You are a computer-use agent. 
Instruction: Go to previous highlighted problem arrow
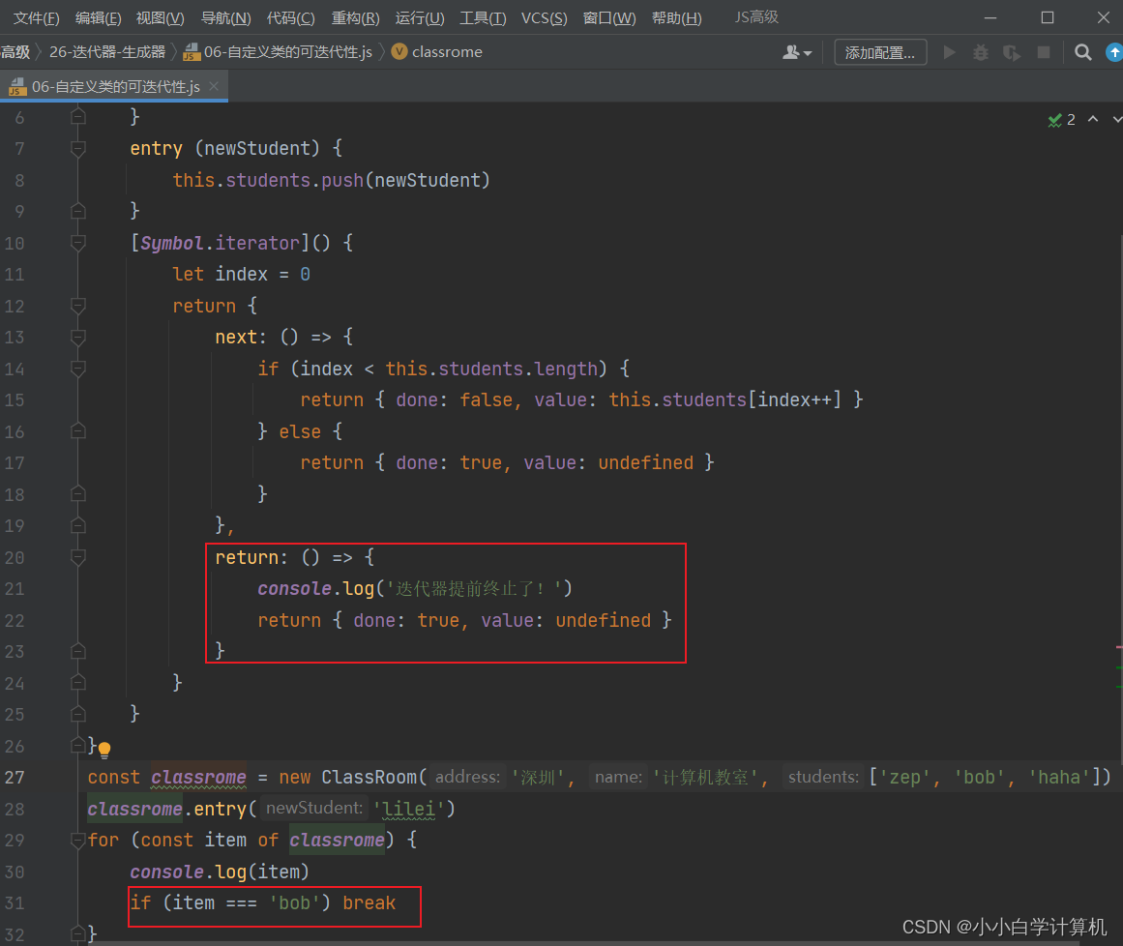[x=1093, y=119]
